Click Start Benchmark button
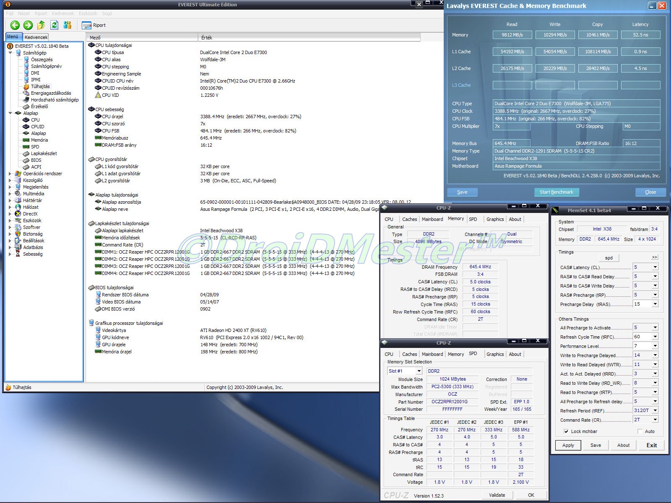 click(x=557, y=192)
